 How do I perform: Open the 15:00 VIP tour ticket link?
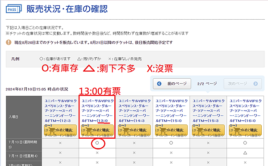coord(172,113)
